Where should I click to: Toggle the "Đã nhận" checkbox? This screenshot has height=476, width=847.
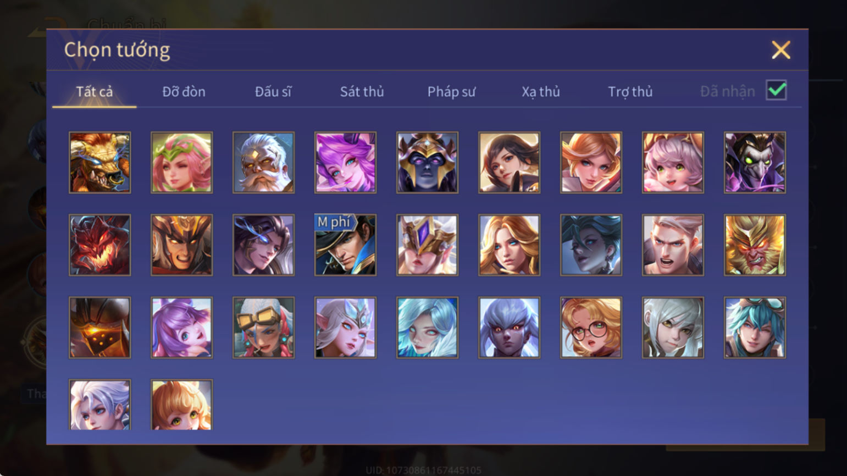pos(776,90)
